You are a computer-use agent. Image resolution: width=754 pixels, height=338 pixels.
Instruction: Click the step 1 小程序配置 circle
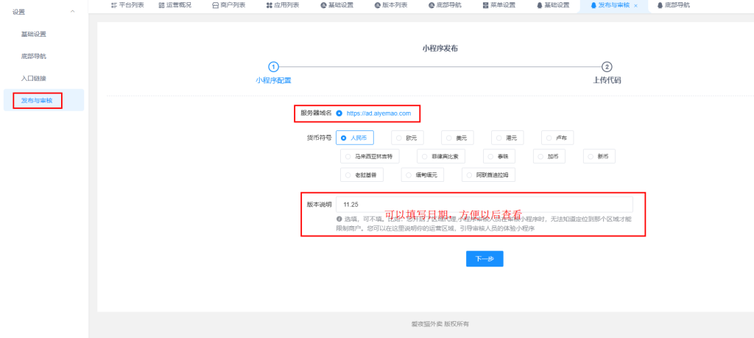pyautogui.click(x=273, y=66)
